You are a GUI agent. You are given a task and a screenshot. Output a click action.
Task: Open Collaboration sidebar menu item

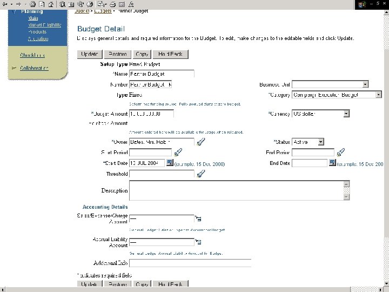[34, 68]
